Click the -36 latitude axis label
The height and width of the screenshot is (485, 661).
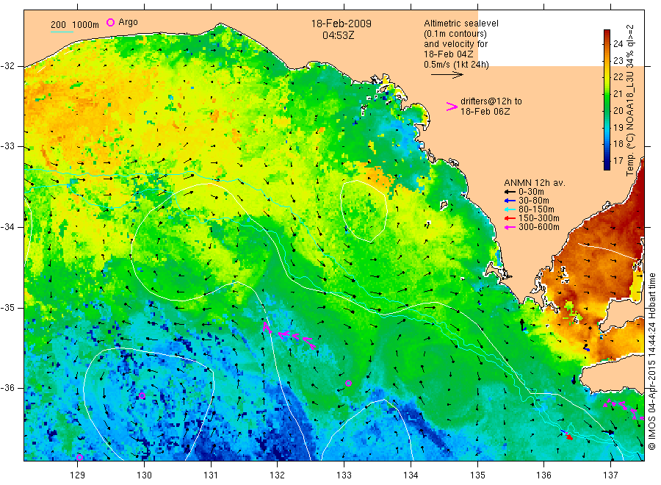click(7, 388)
